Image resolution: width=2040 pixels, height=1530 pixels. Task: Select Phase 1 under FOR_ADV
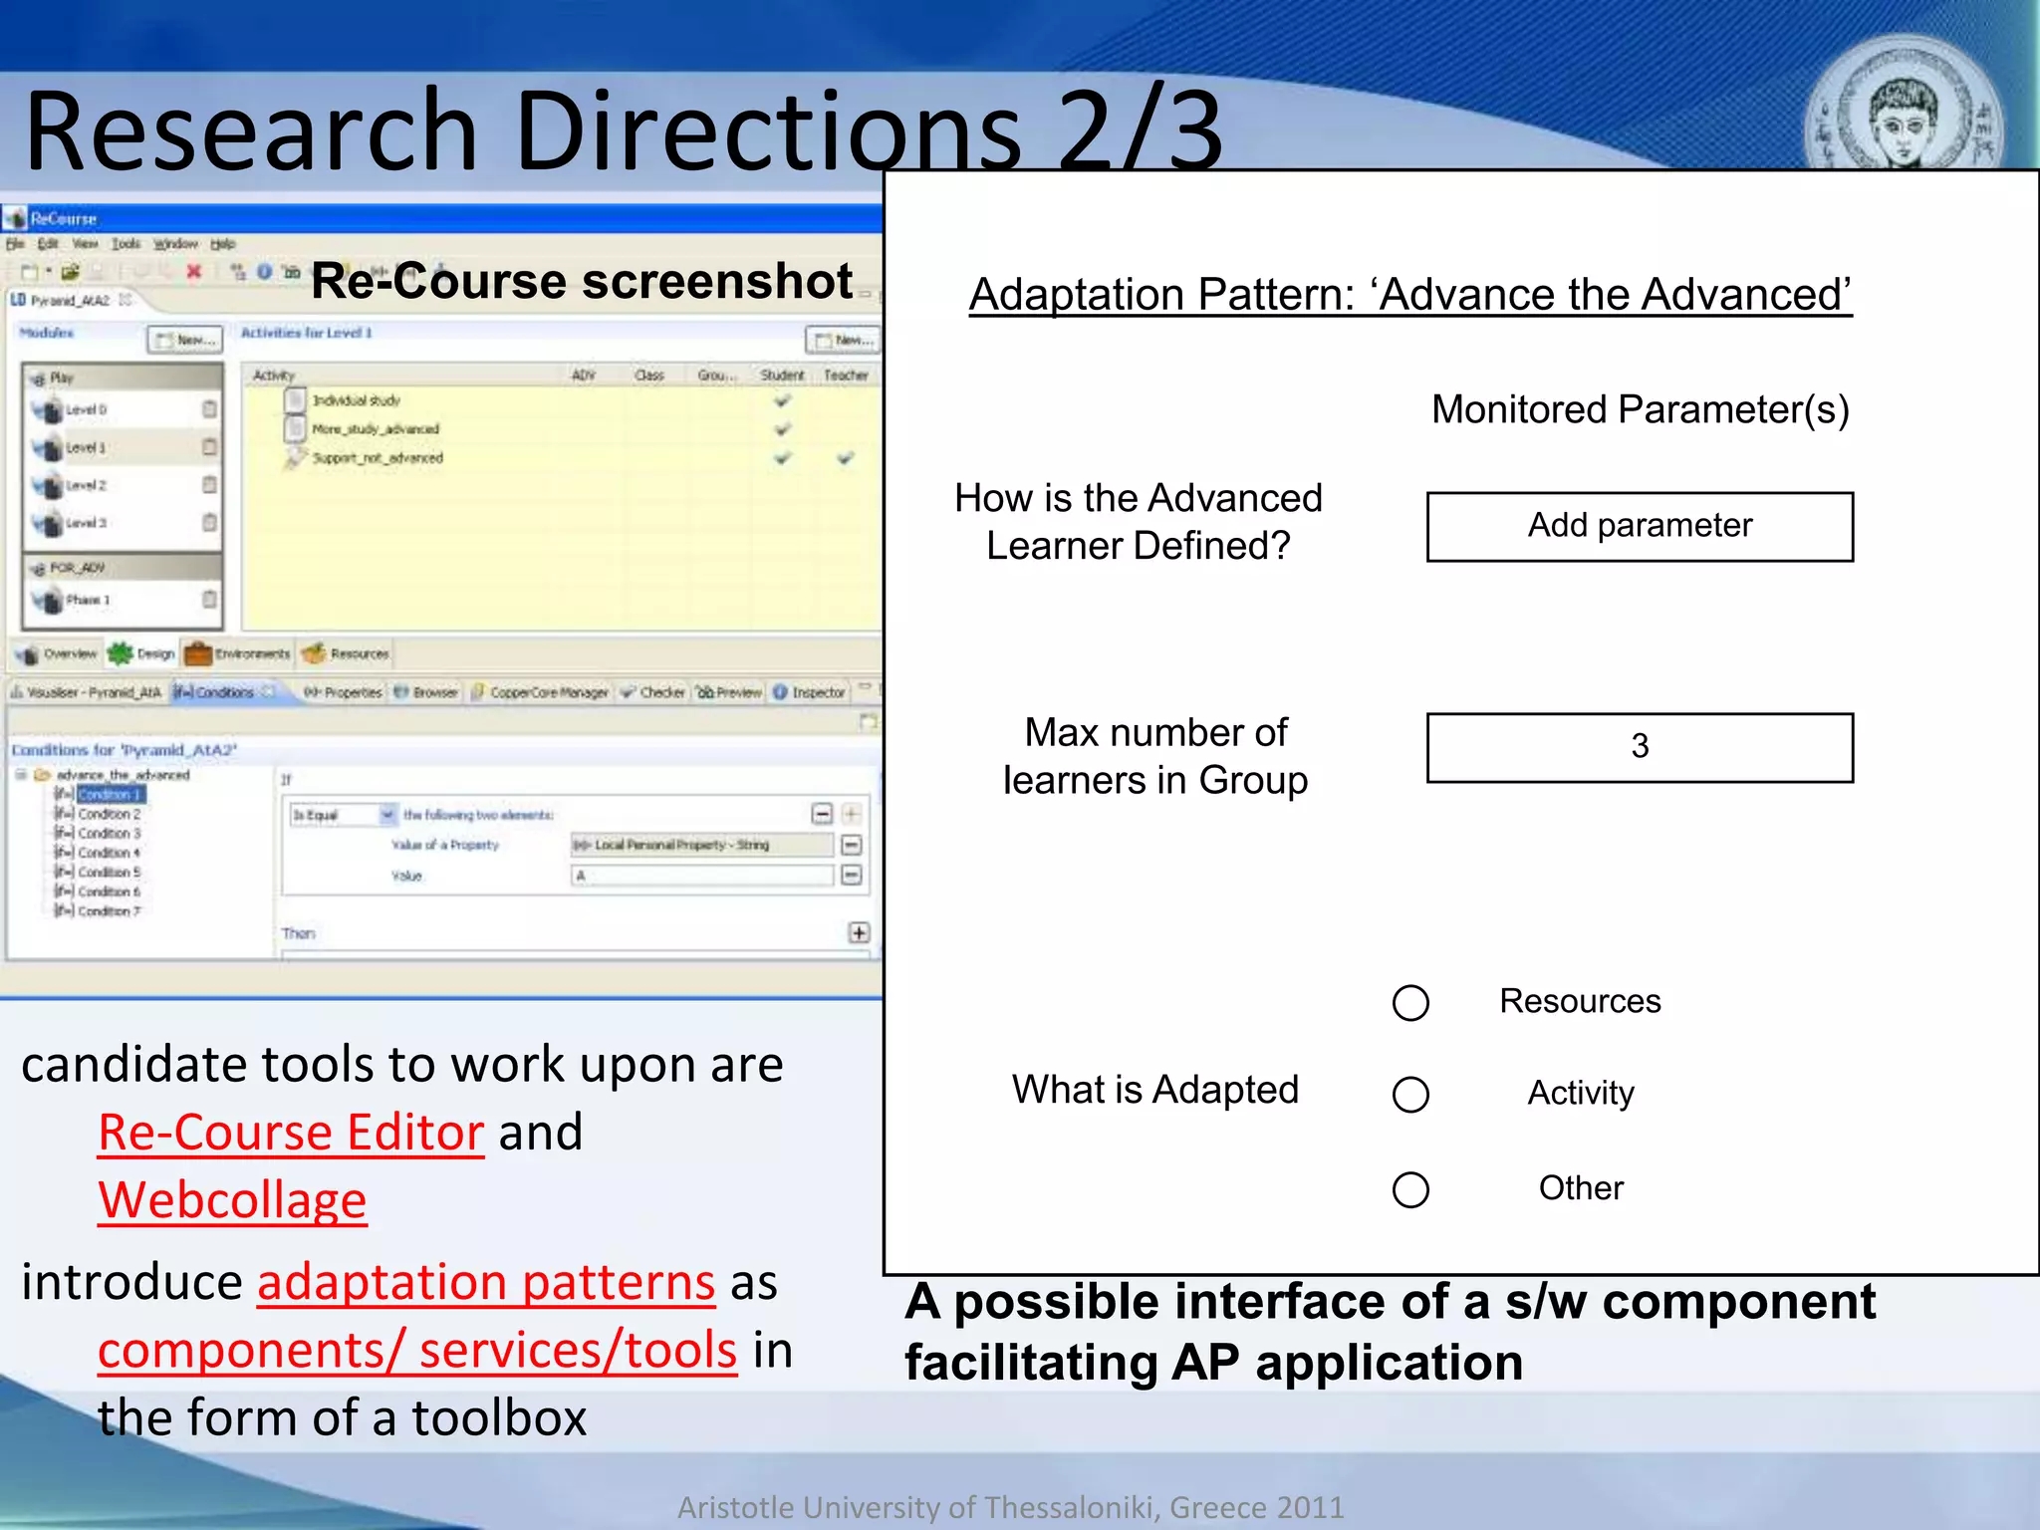(123, 600)
